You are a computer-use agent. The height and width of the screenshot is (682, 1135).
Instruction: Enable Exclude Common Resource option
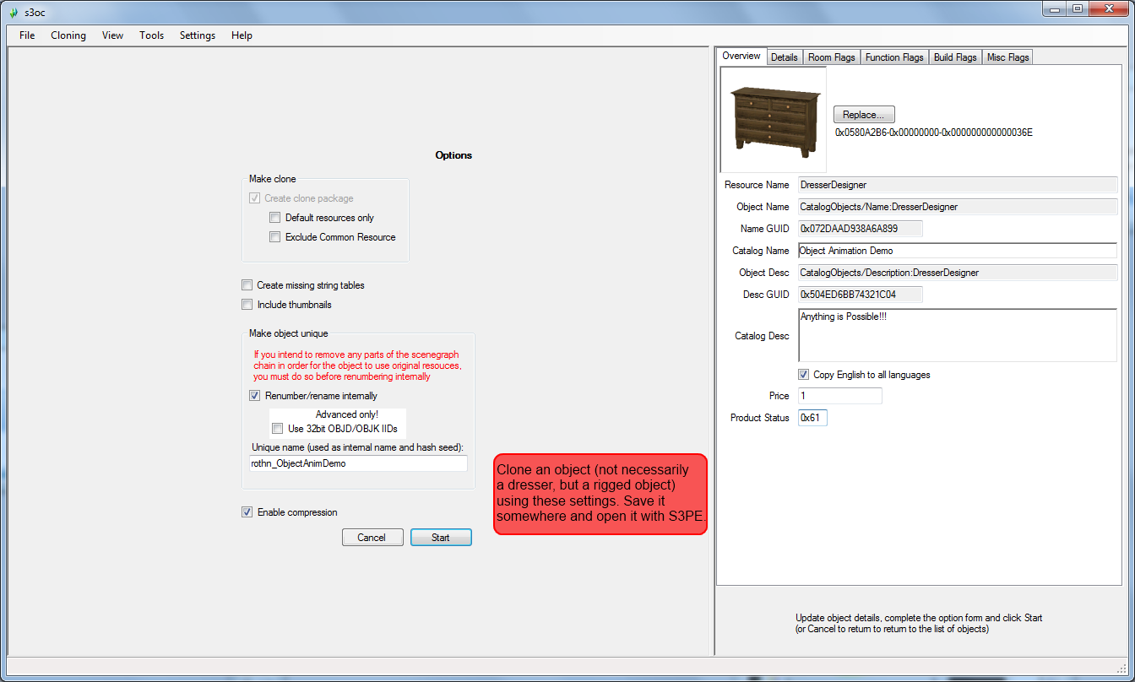[274, 237]
